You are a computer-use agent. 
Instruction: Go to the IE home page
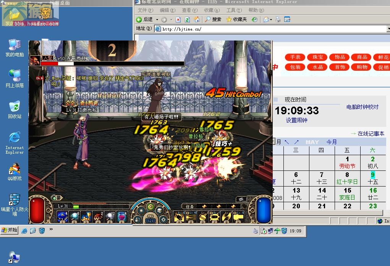point(197,19)
